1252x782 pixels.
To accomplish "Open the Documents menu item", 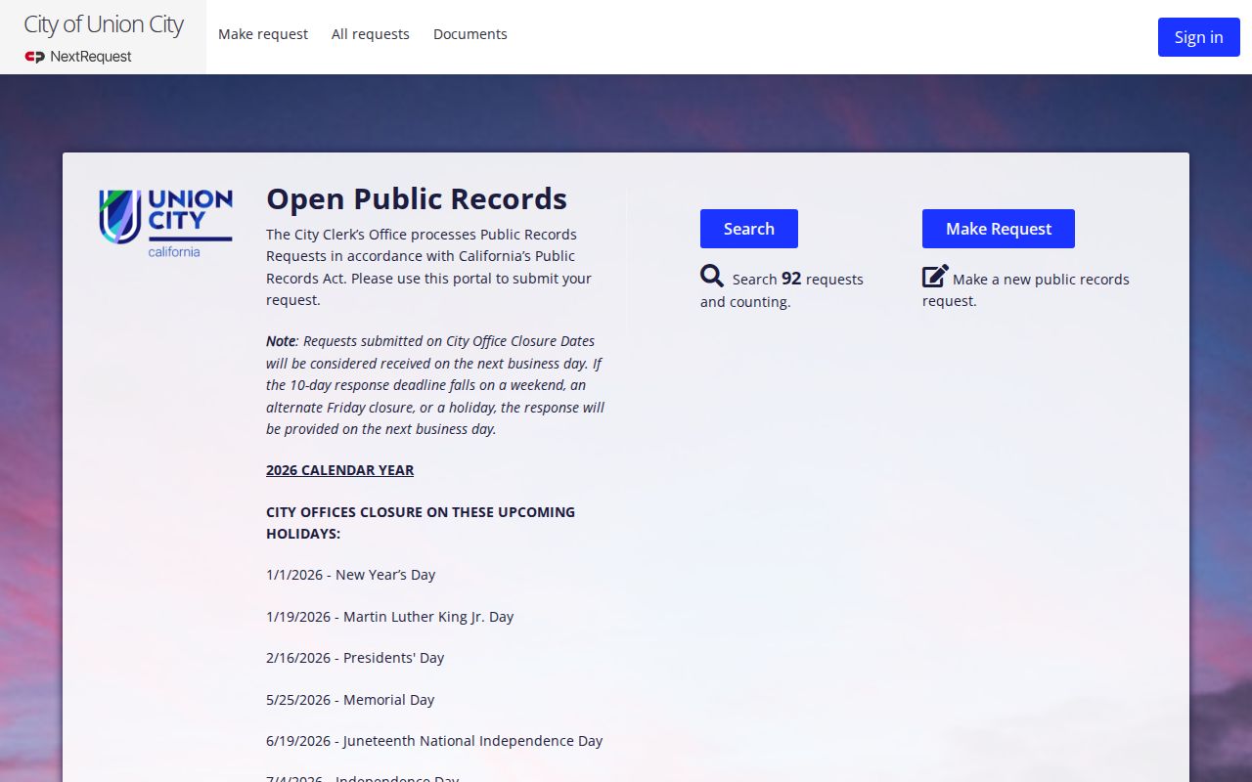I will [470, 34].
